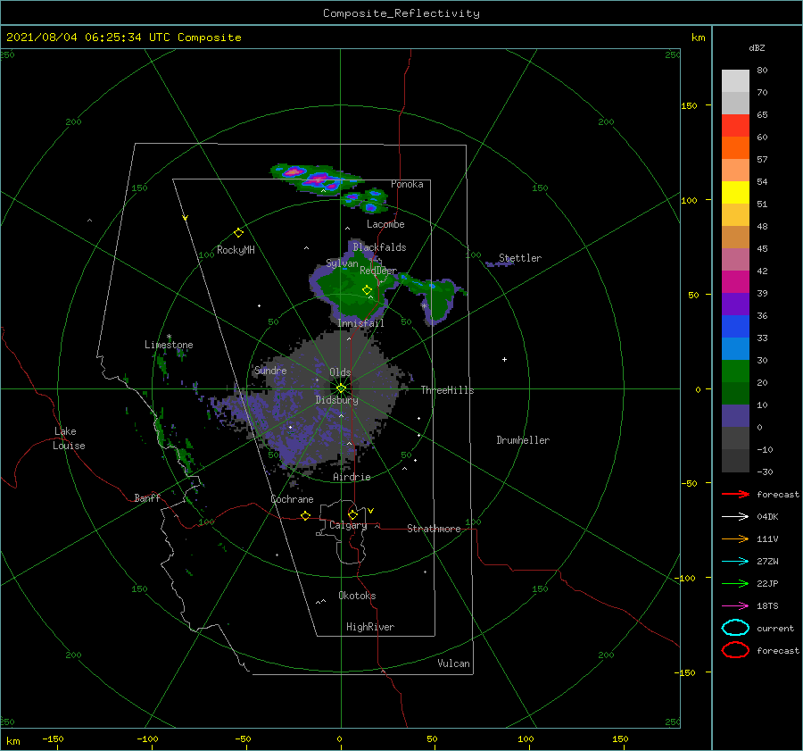Screen dimensions: 803x751
Task: Click the Okotoks town label
Action: point(357,596)
